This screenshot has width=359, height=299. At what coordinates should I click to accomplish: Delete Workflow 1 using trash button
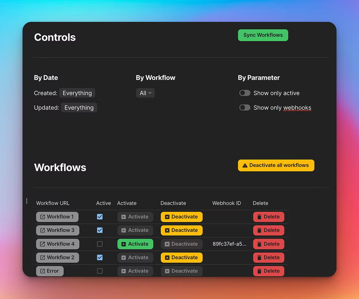click(269, 217)
